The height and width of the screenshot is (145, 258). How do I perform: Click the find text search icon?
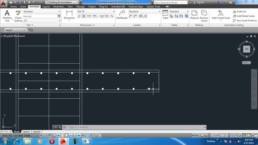[59, 16]
